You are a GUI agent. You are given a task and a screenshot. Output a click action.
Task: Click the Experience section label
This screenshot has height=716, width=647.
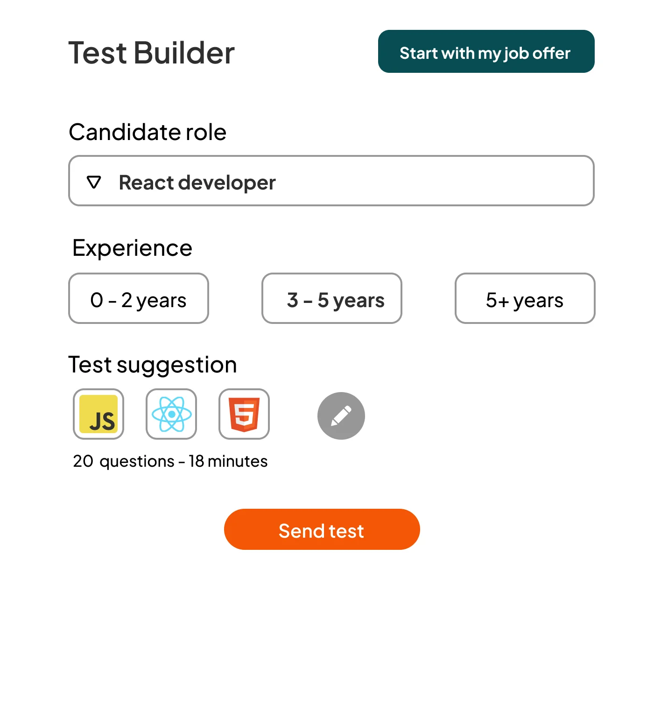click(x=132, y=248)
